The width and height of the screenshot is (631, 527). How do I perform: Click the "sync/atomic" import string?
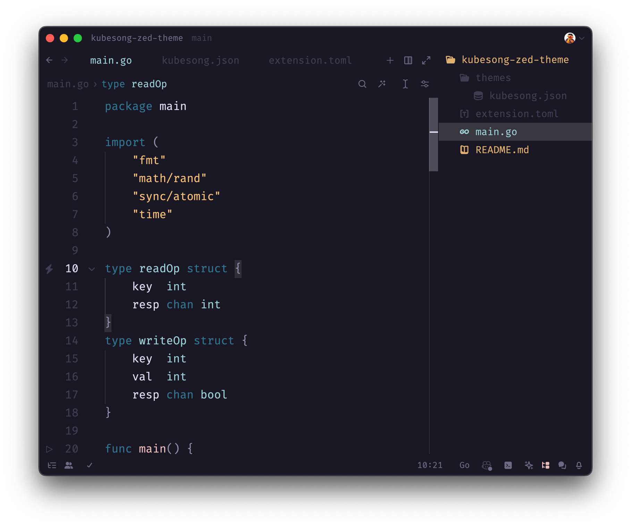click(x=177, y=197)
